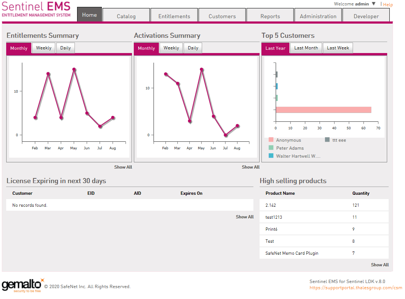The height and width of the screenshot is (299, 405).
Task: Click the Jul data point in Activations chart
Action: pyautogui.click(x=225, y=135)
